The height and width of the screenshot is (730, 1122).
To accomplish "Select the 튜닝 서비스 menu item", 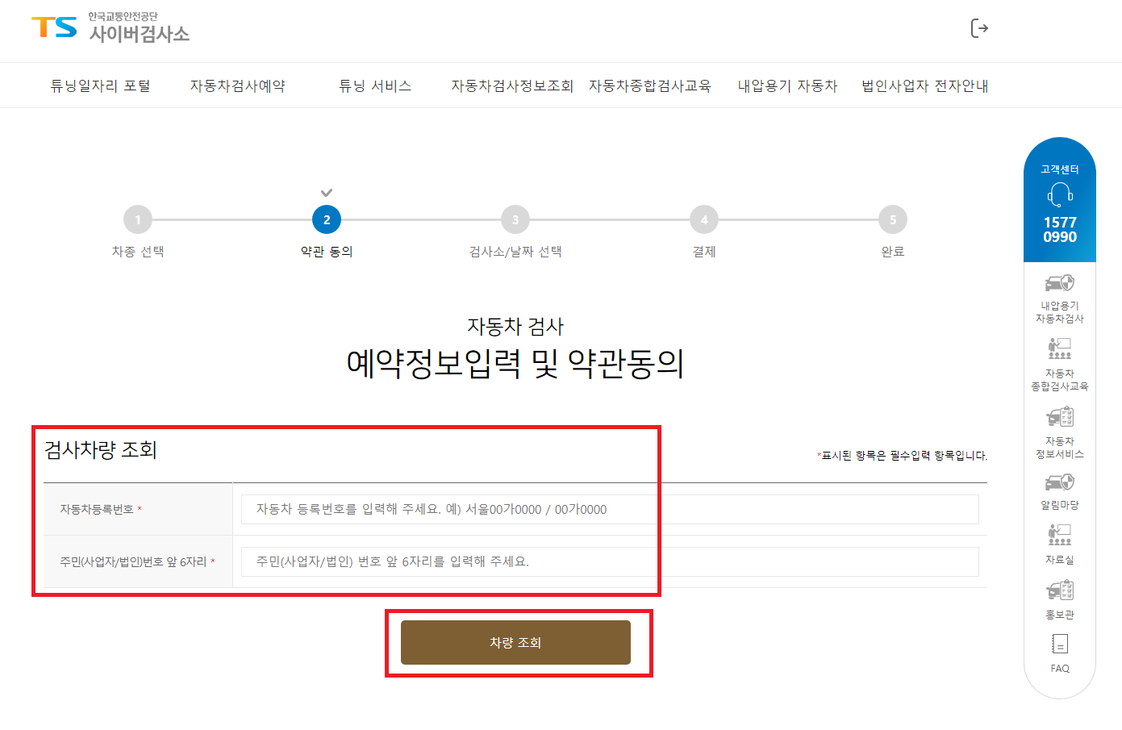I will (374, 86).
